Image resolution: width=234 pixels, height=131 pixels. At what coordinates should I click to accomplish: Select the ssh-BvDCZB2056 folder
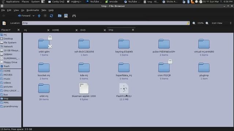tap(84, 44)
